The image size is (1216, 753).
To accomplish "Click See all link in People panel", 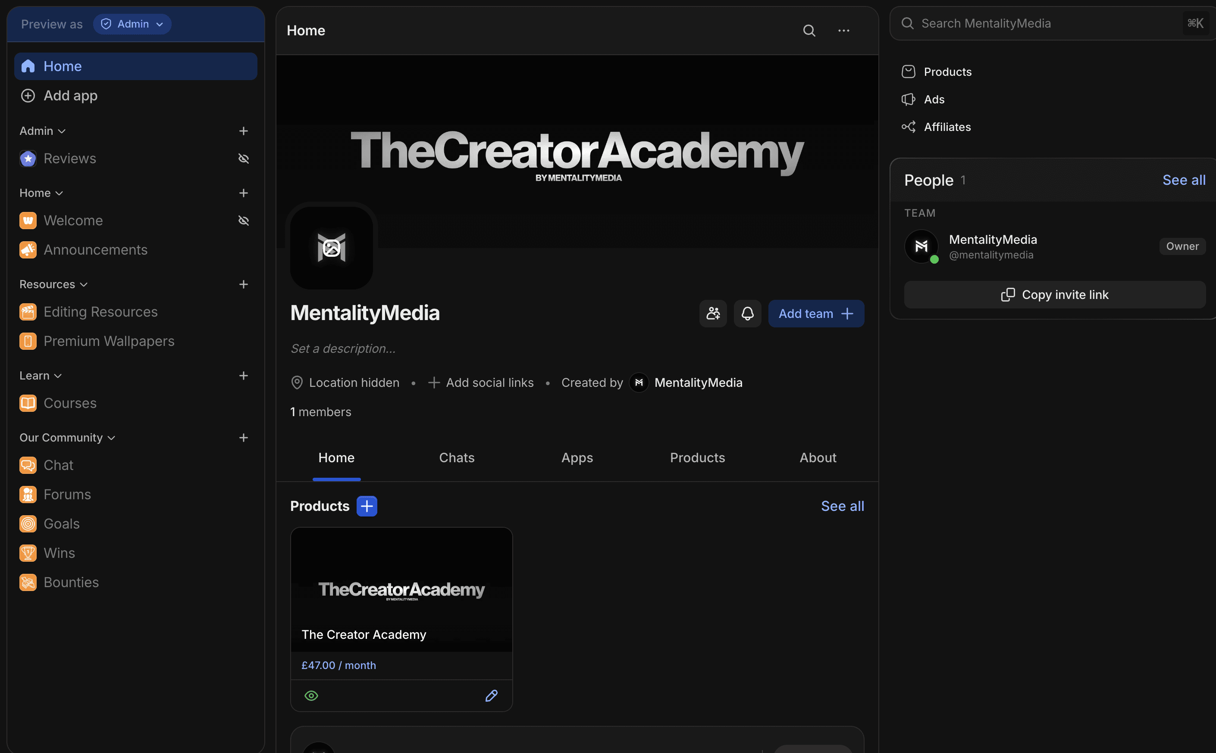I will point(1183,180).
